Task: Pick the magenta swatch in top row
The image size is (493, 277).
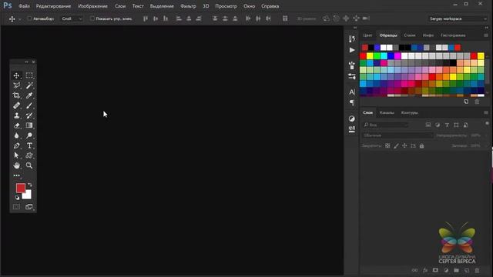Action: tap(397, 56)
